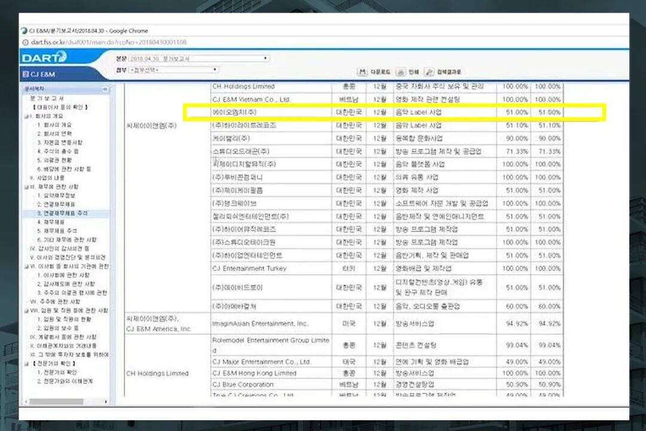The height and width of the screenshot is (431, 646).
Task: Open the 본문 report dropdown
Action: click(x=199, y=59)
